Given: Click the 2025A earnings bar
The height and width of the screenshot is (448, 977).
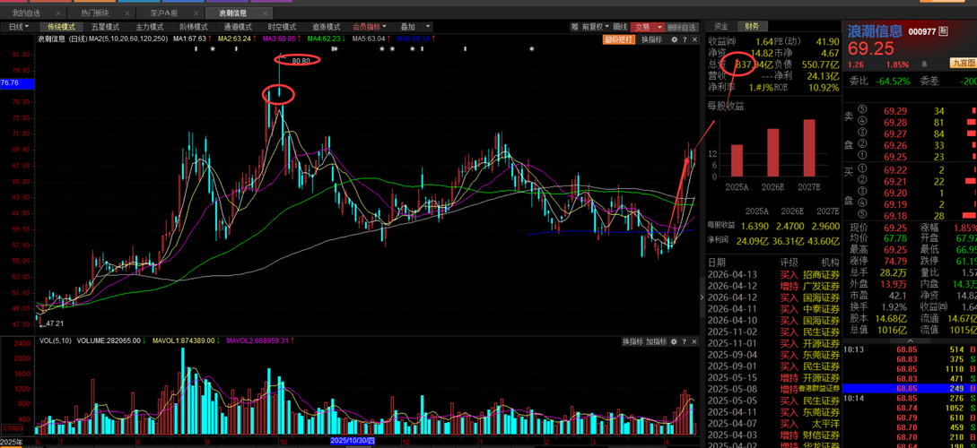Looking at the screenshot, I should pos(737,160).
